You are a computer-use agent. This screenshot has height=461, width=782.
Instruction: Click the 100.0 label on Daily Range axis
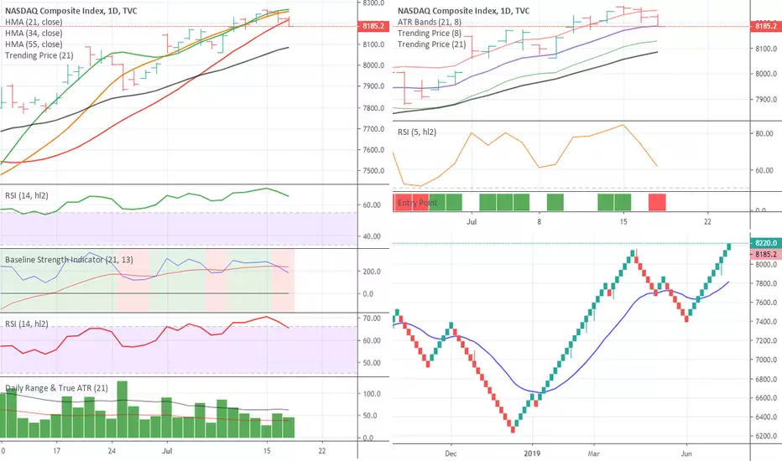pyautogui.click(x=372, y=394)
